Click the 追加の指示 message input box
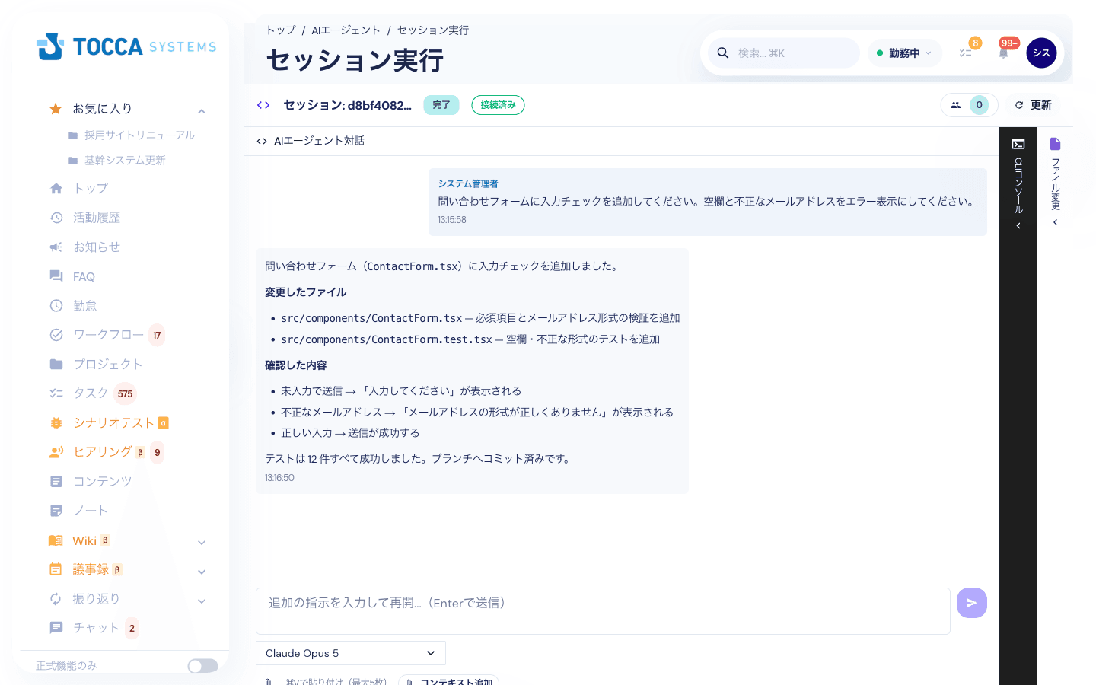 (x=603, y=611)
